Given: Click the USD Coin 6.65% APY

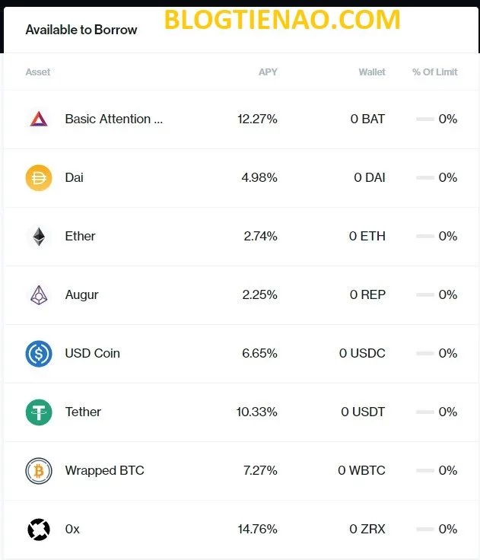Looking at the screenshot, I should coord(259,353).
